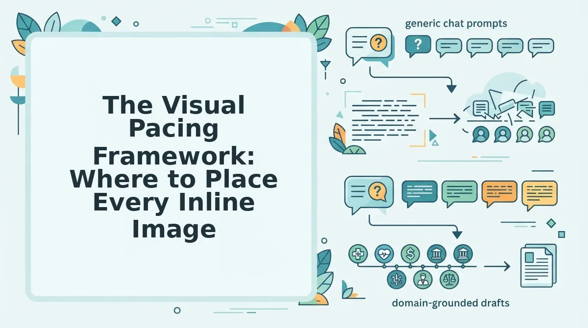588x328 pixels.
Task: Select the molecule domain icon
Action: 395,280
